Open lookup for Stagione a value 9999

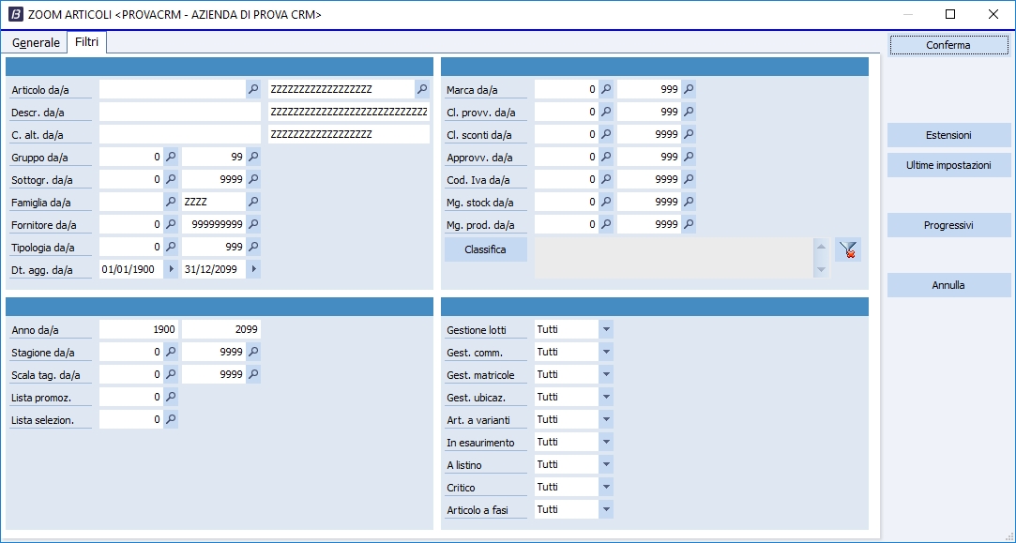(x=253, y=352)
